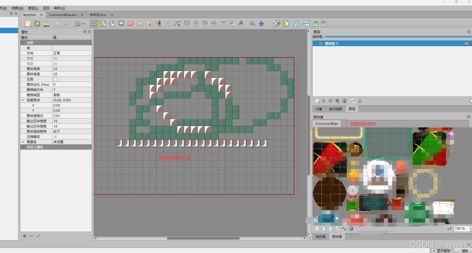This screenshot has width=472, height=253.
Task: Select the Select Same Tile tool
Action: pos(158,24)
